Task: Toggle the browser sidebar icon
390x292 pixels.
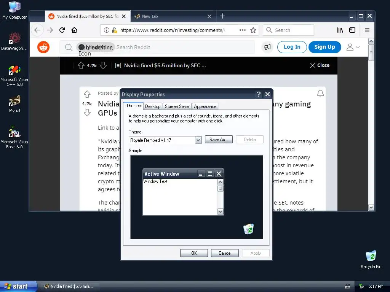Action: (352, 30)
